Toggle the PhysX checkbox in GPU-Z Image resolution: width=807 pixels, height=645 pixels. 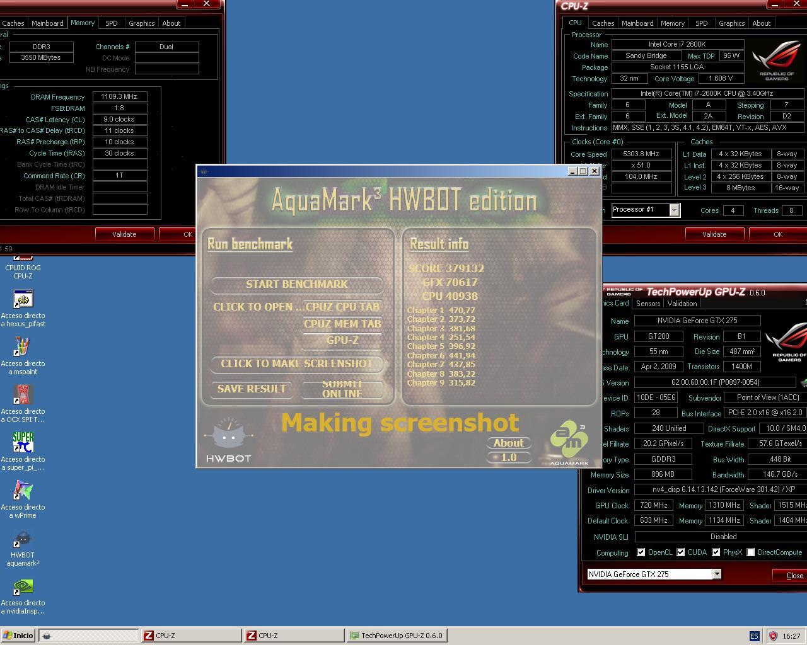click(x=716, y=552)
